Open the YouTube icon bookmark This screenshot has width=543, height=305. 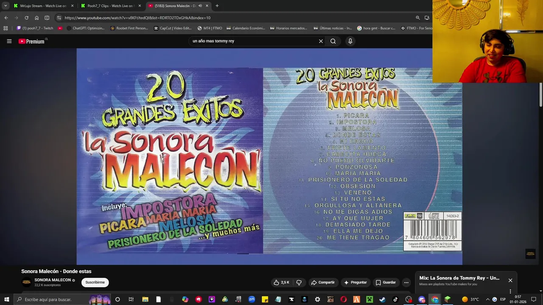pyautogui.click(x=60, y=28)
